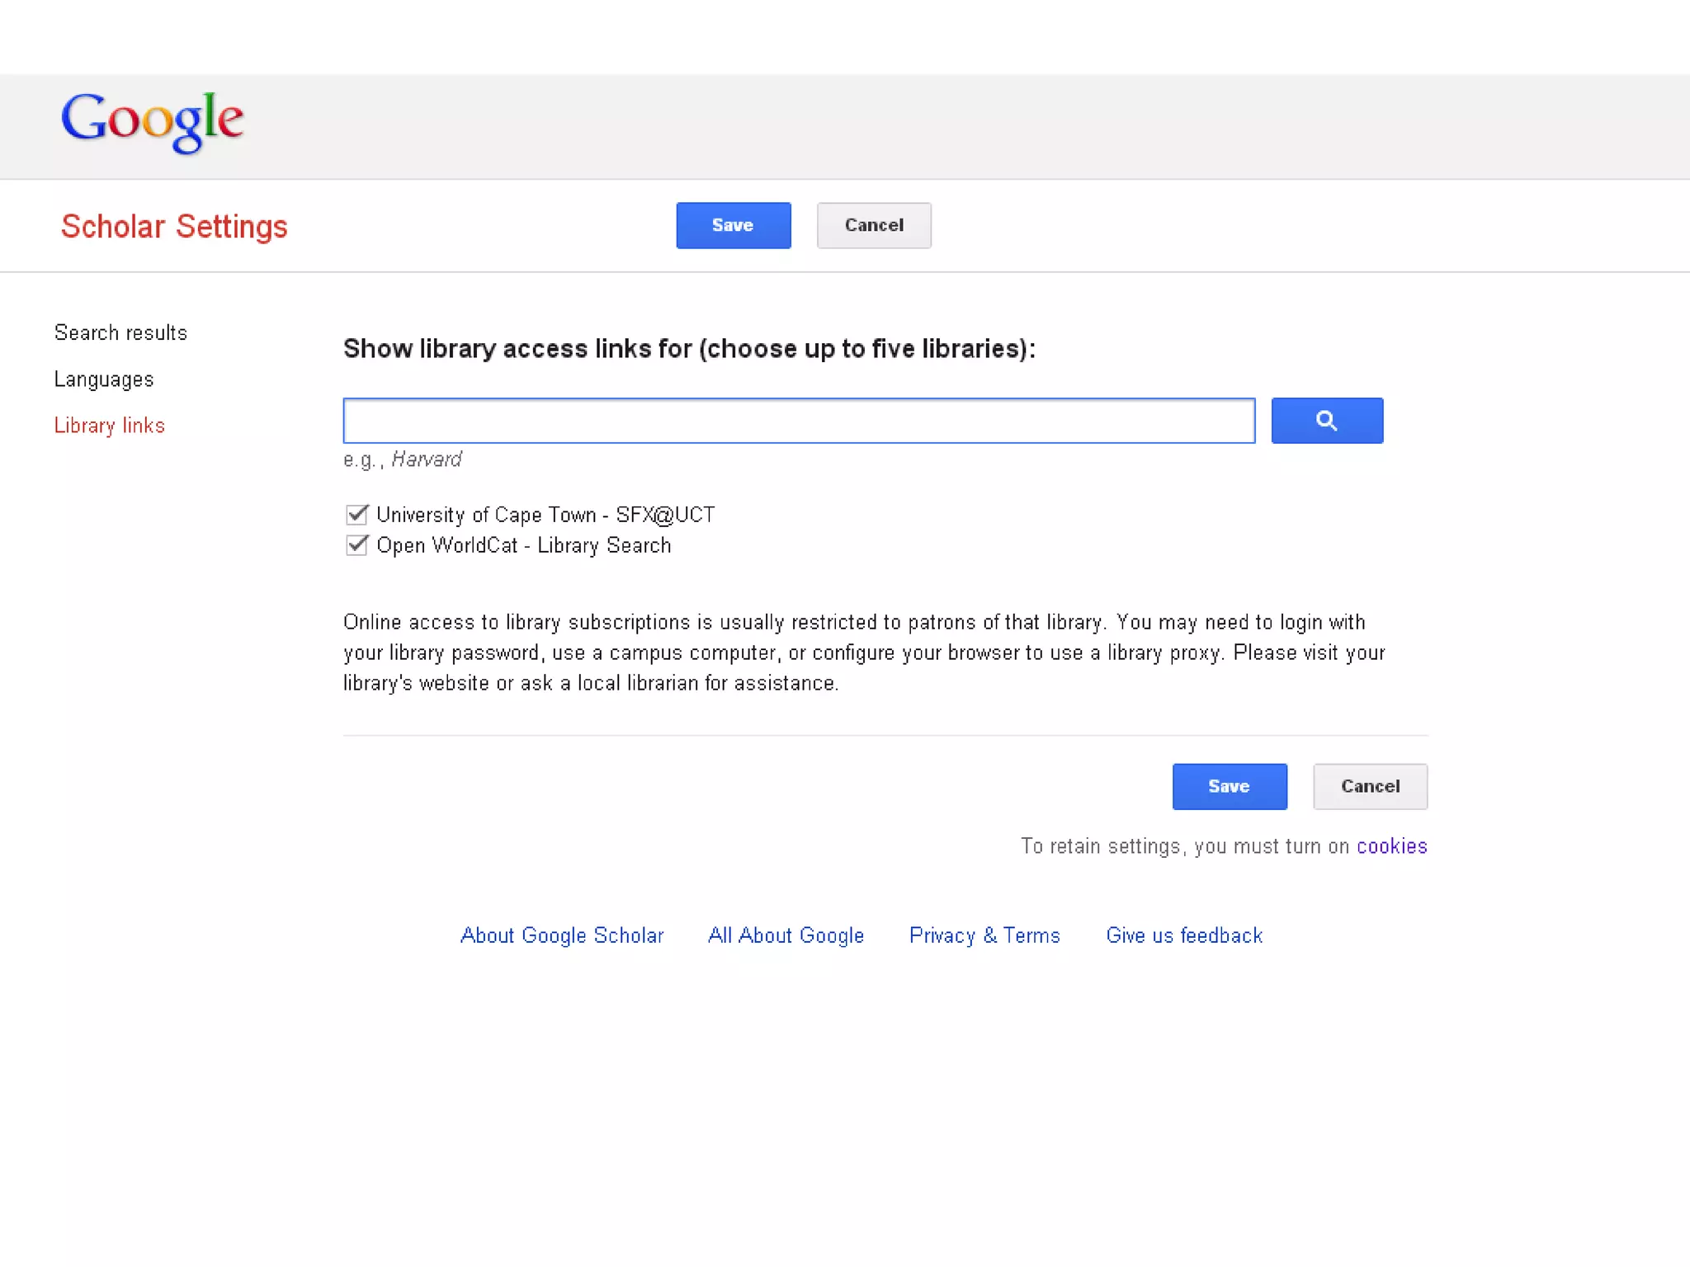
Task: Focus the library search text field
Action: click(798, 421)
